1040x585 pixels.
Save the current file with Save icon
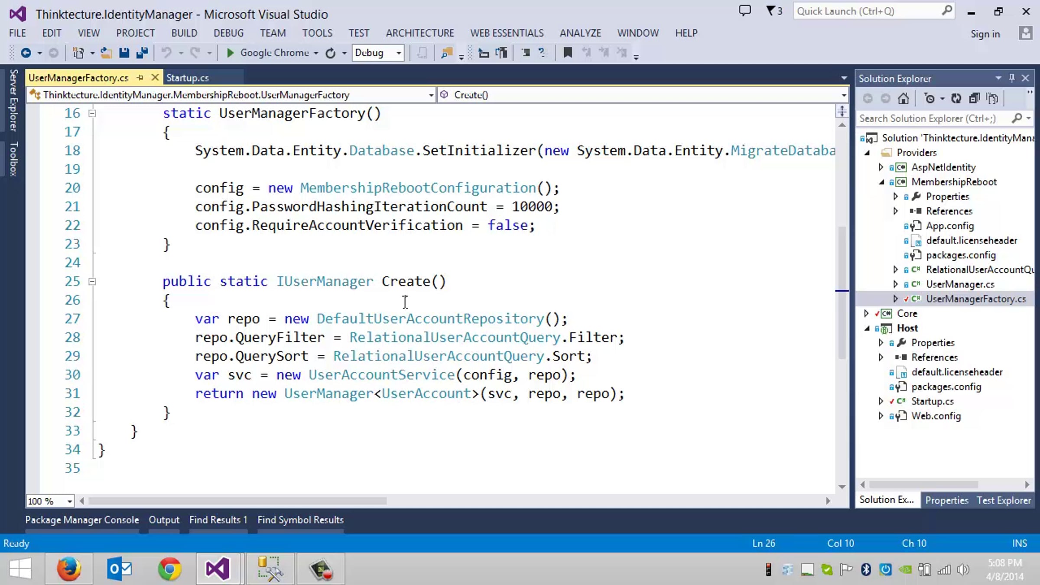(124, 53)
